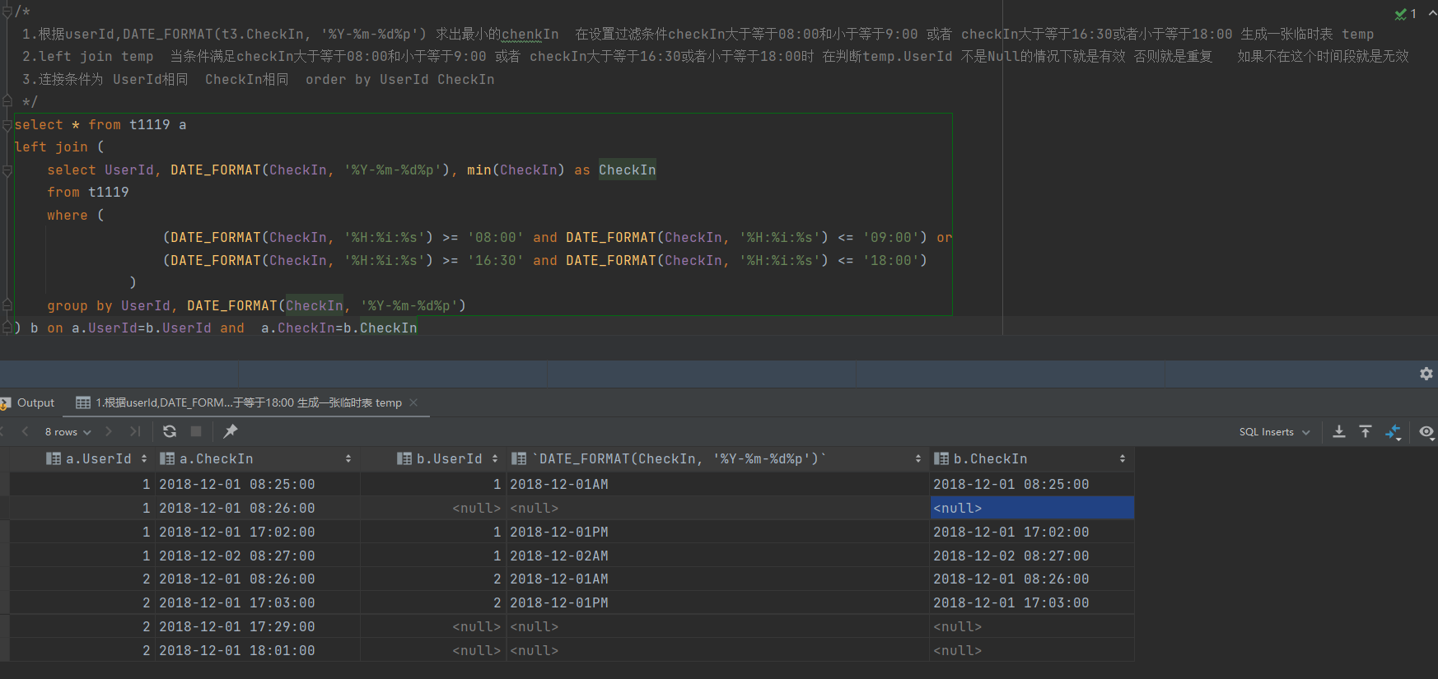Go to previous page of rows

[x=25, y=431]
